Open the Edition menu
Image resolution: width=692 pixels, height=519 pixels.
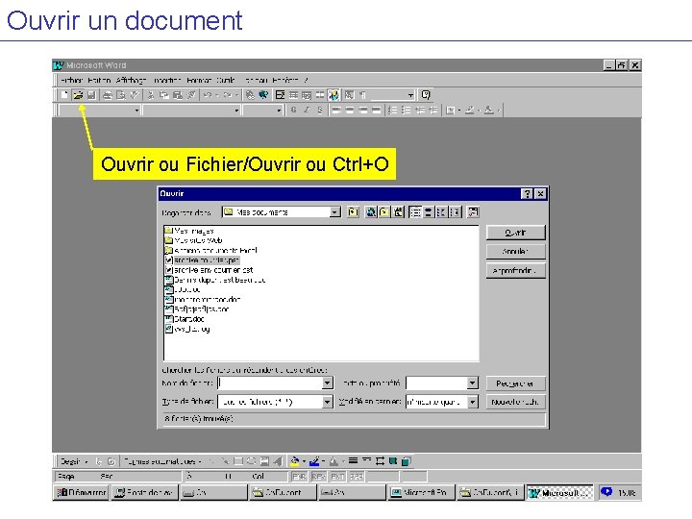(x=99, y=80)
